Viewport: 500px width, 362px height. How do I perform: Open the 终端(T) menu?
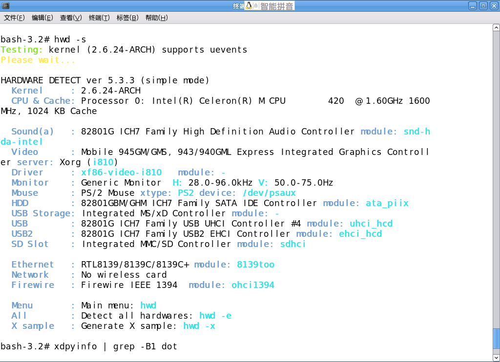[99, 18]
